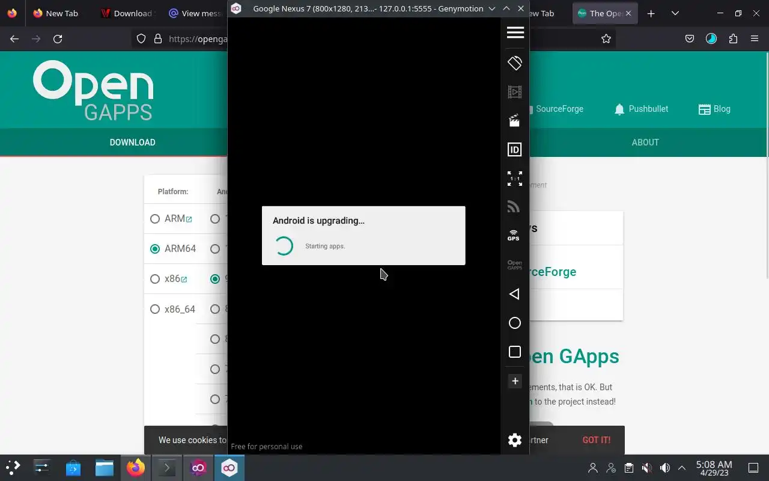Open the file manager from the taskbar
769x481 pixels.
pyautogui.click(x=105, y=468)
